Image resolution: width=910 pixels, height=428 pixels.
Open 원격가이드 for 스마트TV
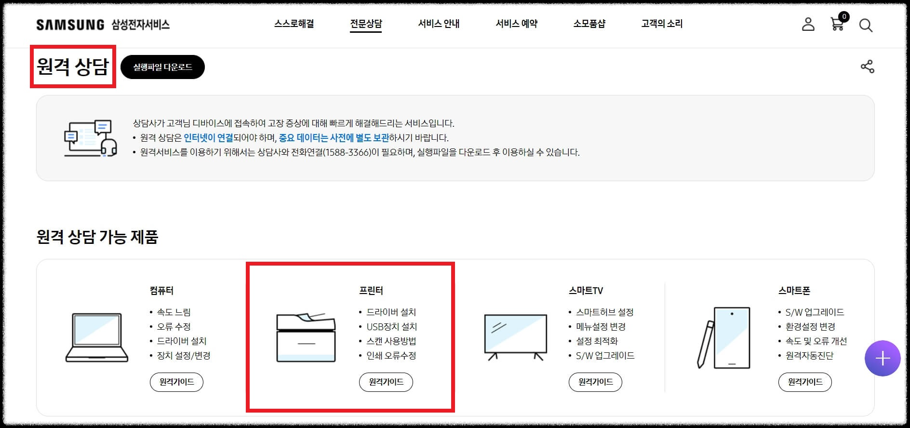595,382
